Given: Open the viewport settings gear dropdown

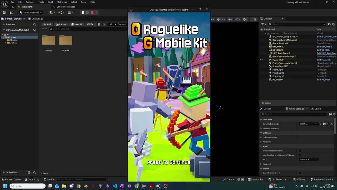Looking at the screenshot, I should pyautogui.click(x=245, y=19).
